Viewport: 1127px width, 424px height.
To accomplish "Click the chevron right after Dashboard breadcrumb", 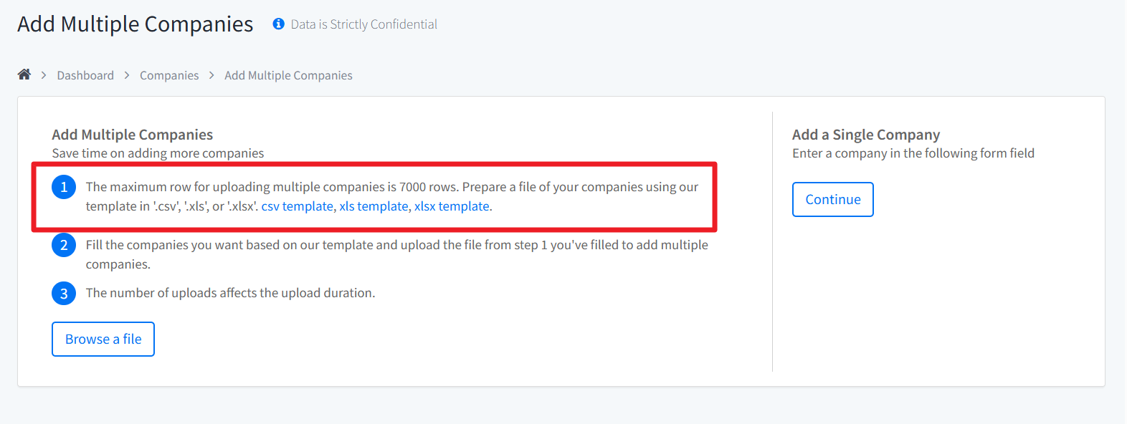I will click(x=127, y=75).
